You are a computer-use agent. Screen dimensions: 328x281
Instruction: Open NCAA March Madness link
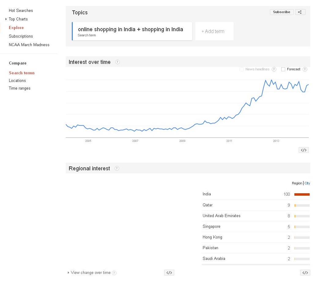point(29,45)
